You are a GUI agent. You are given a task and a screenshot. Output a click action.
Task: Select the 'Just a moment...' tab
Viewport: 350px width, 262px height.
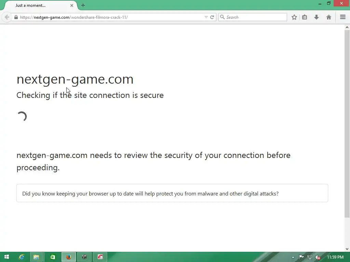[40, 5]
